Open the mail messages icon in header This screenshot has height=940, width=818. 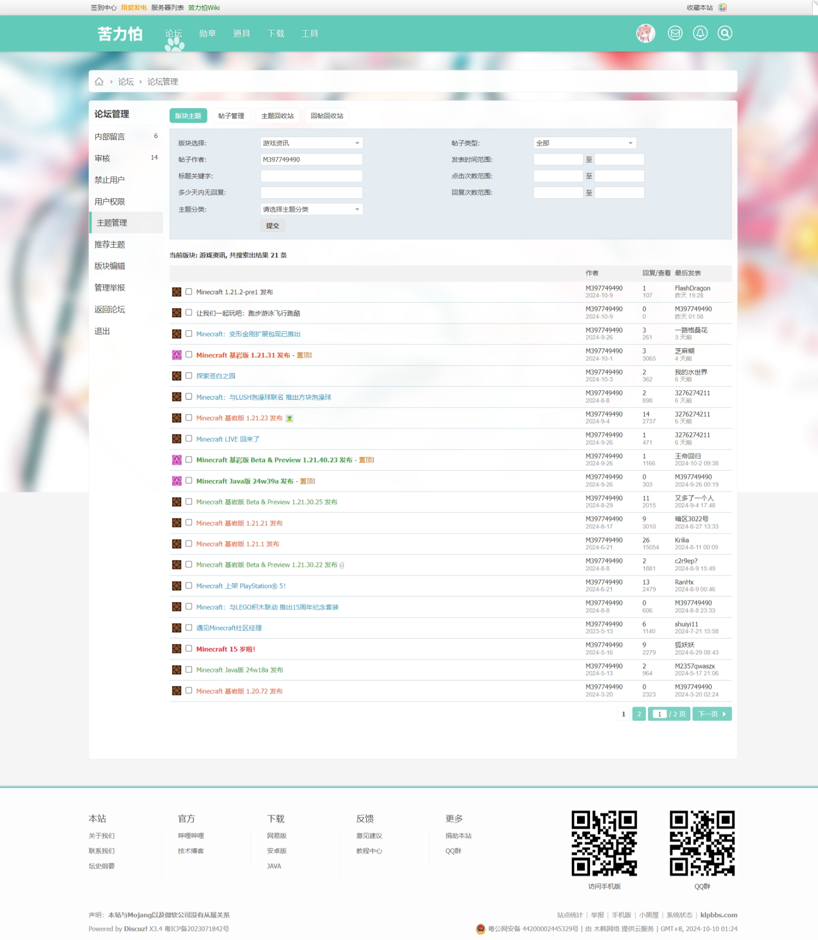[675, 33]
